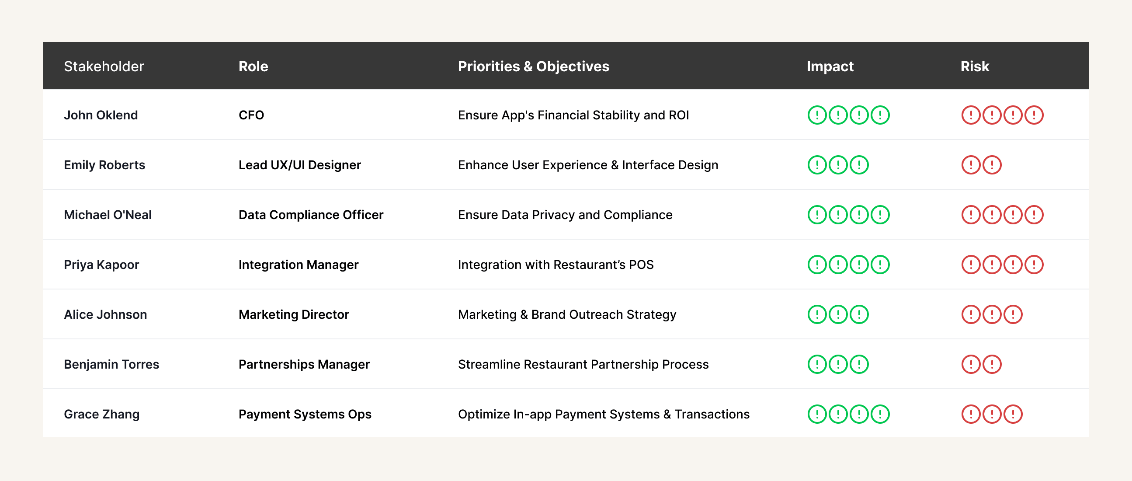Select the Priorities & Objectives column header
The image size is (1132, 481).
pos(534,66)
